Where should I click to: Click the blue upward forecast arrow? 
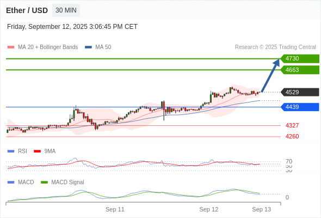pyautogui.click(x=270, y=75)
